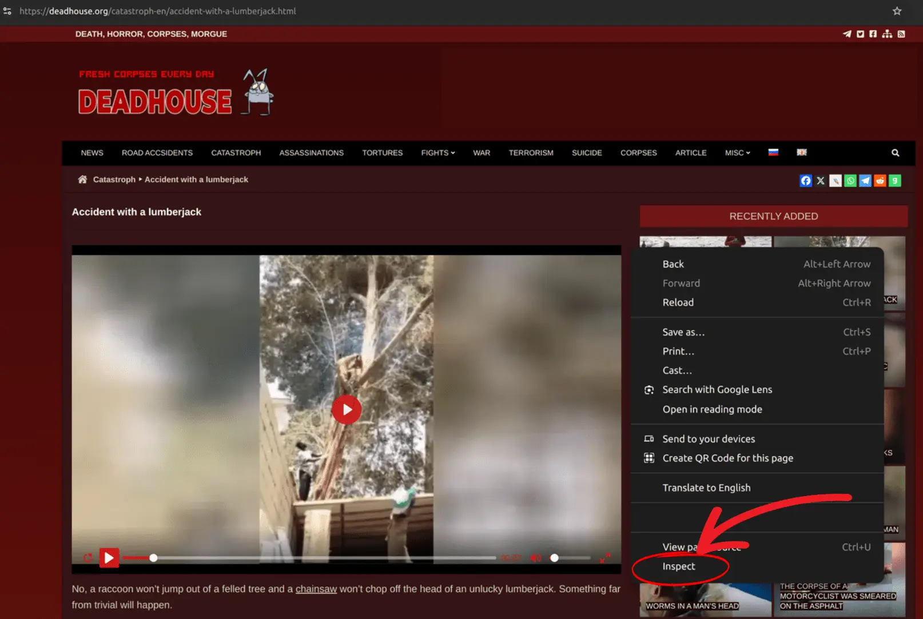Choose 'Open in reading mode'

tap(757, 409)
